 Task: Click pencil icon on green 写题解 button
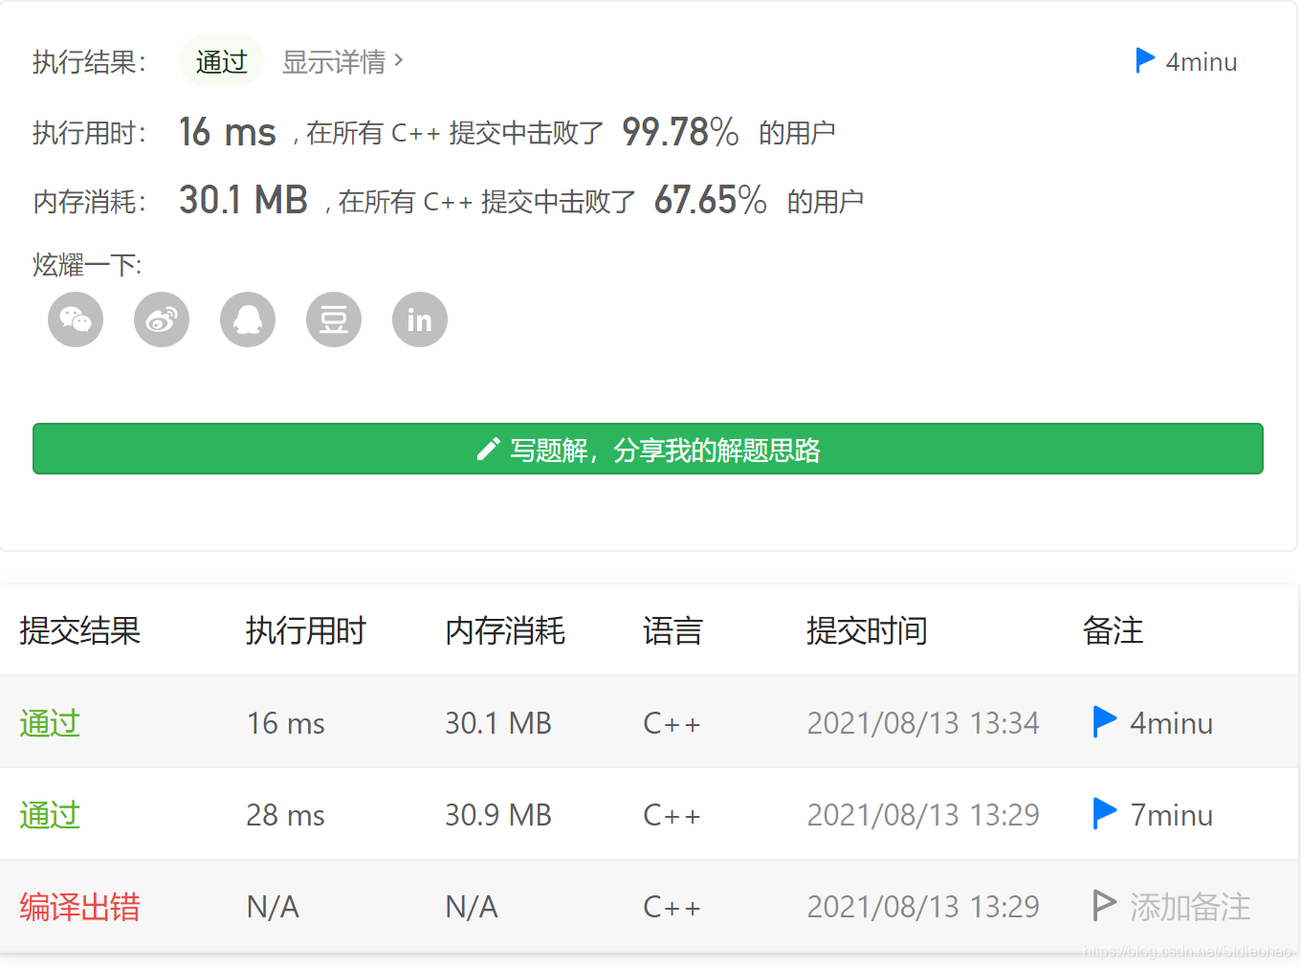[x=488, y=449]
